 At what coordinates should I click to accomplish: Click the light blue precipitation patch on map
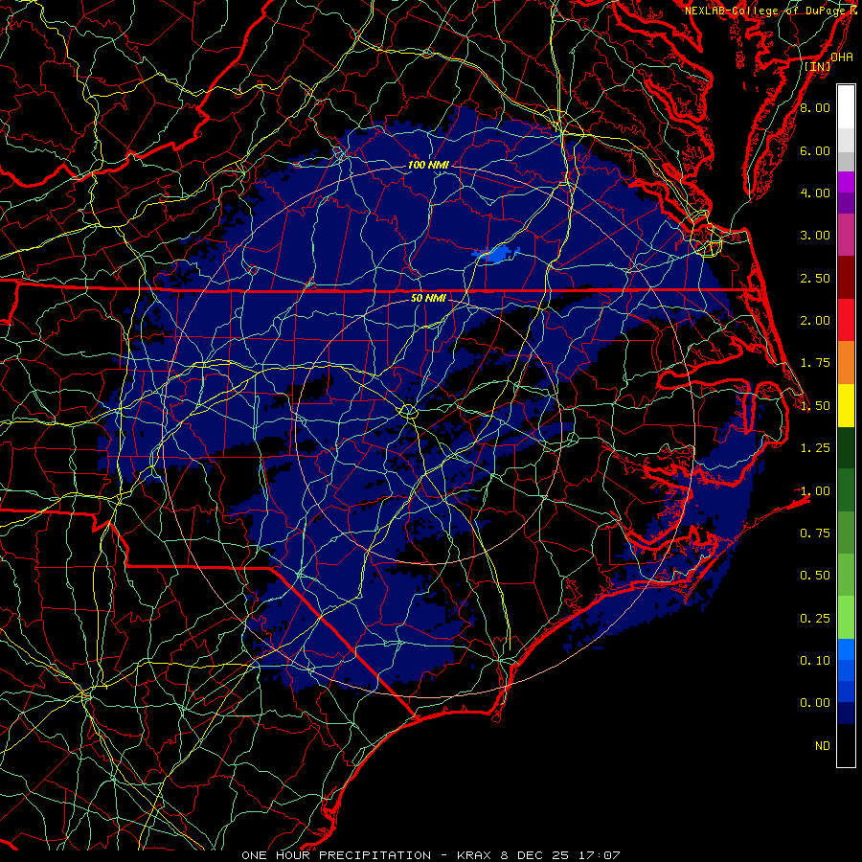click(496, 255)
